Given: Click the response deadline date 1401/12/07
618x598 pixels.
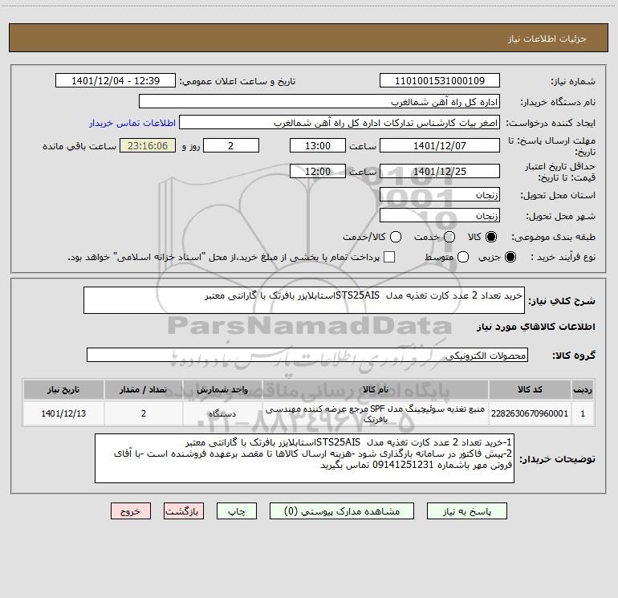Looking at the screenshot, I should pyautogui.click(x=440, y=145).
